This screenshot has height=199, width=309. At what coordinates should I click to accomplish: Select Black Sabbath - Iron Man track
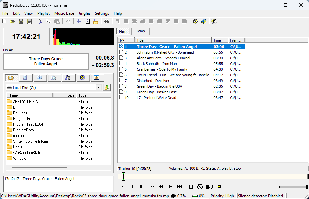pos(157,64)
